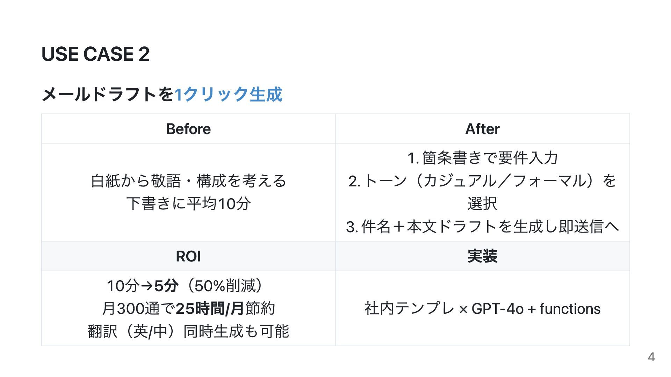Select the 白紙から敬語・構成を考える line
671x377 pixels.
(x=188, y=181)
